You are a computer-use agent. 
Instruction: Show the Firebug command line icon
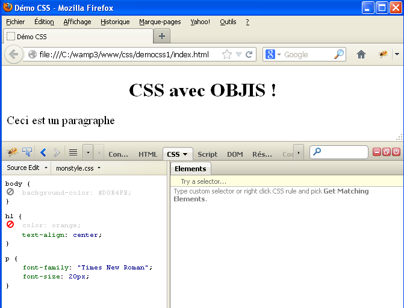coord(73,152)
